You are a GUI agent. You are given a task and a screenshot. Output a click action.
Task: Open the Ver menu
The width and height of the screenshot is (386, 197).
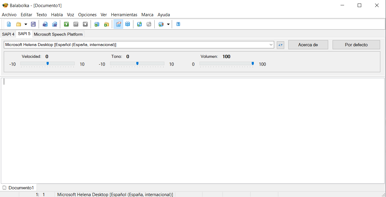(104, 15)
